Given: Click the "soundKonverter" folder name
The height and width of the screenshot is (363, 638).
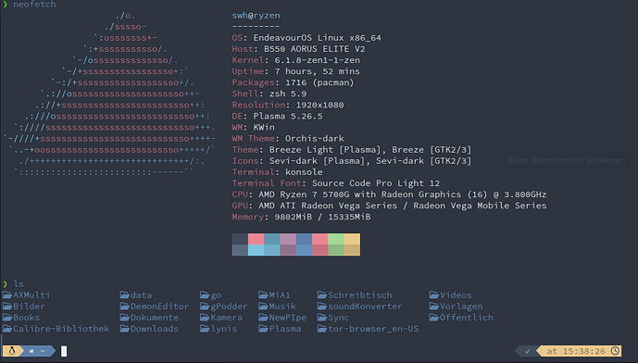Looking at the screenshot, I should pyautogui.click(x=366, y=306).
